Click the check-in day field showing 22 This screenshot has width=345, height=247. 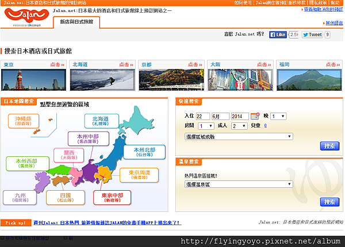tap(203, 116)
